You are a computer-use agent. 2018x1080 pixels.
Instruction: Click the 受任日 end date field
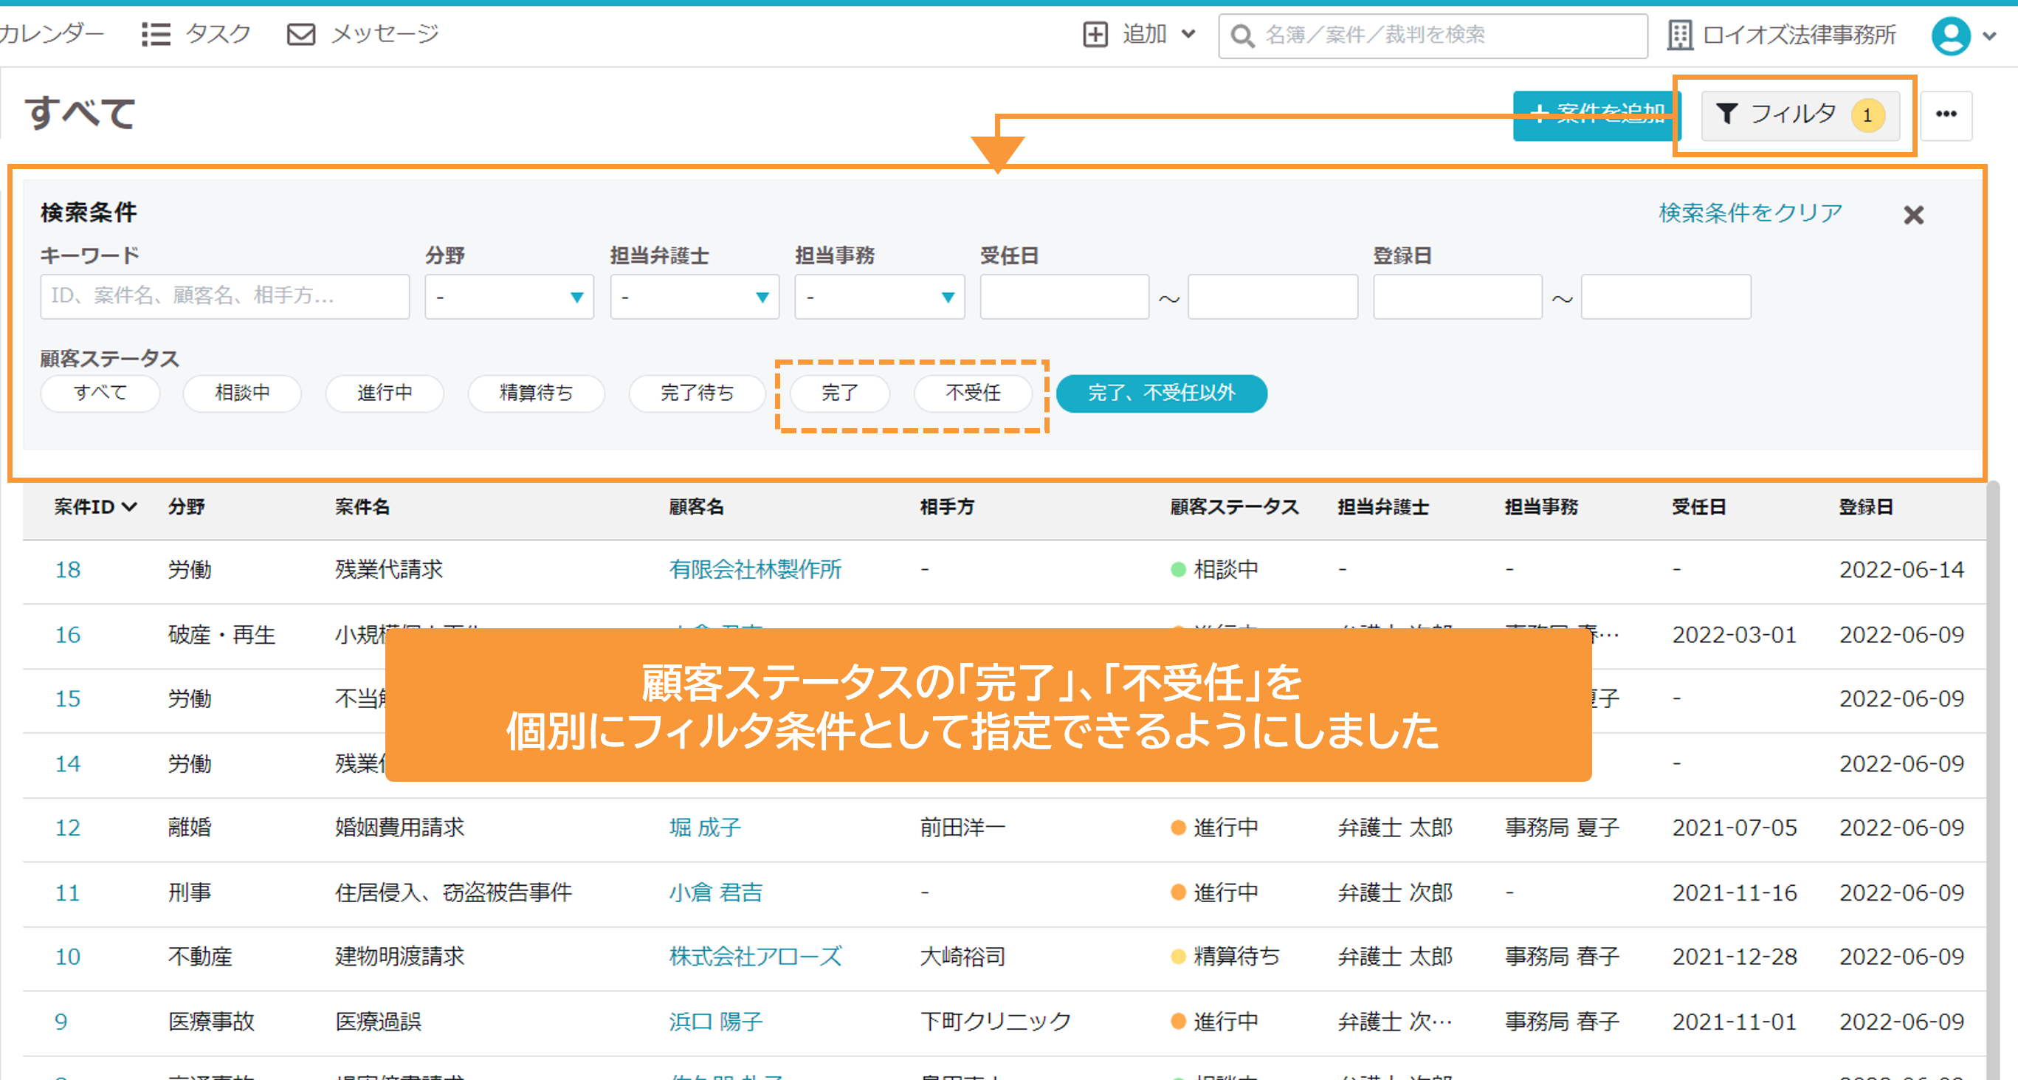[x=1273, y=297]
